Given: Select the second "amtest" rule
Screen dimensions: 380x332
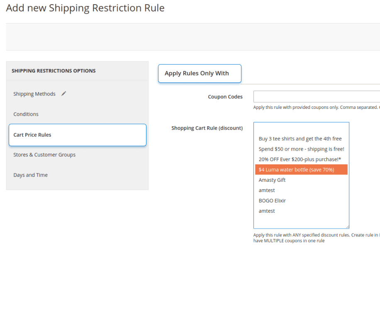Looking at the screenshot, I should coord(266,211).
